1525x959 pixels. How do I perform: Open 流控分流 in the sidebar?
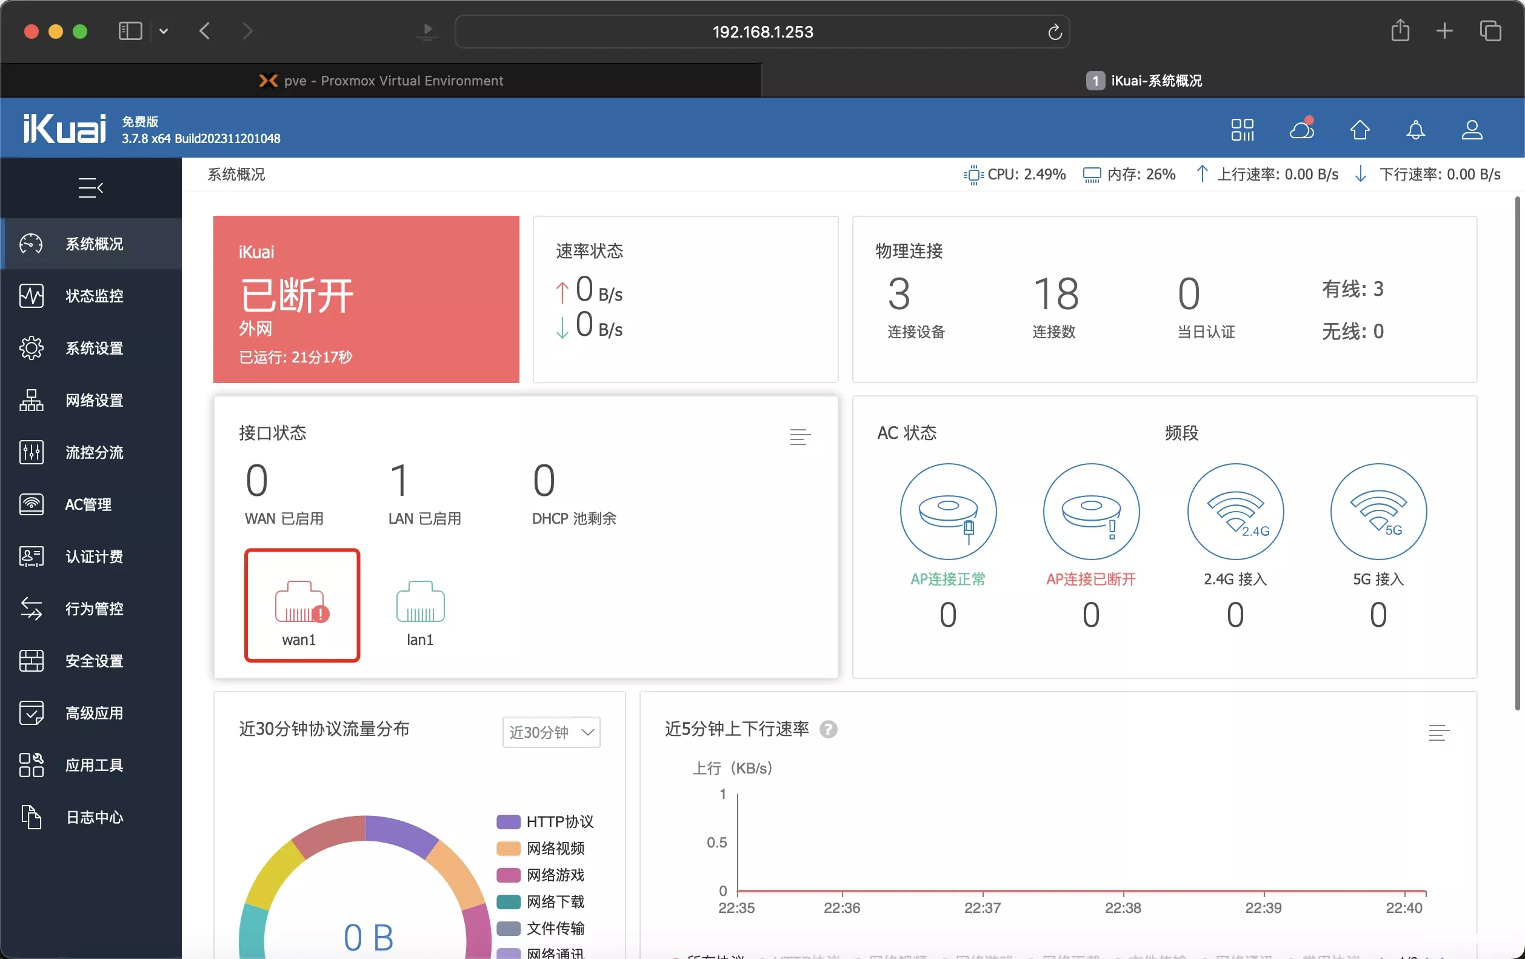(90, 452)
